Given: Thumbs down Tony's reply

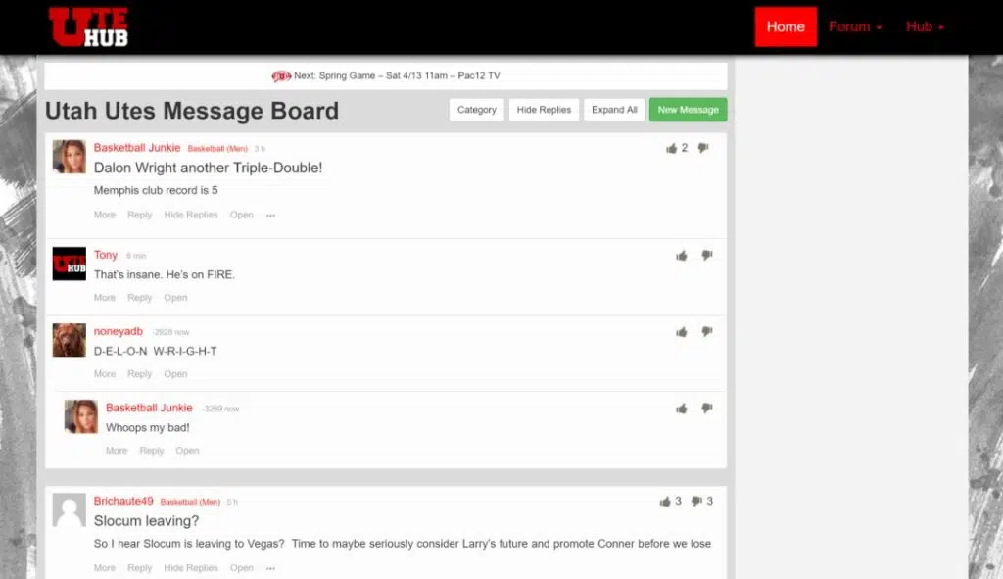Looking at the screenshot, I should [706, 255].
